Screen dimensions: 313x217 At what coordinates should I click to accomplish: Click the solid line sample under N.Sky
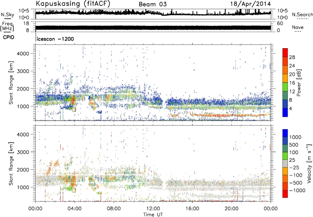tap(7, 18)
